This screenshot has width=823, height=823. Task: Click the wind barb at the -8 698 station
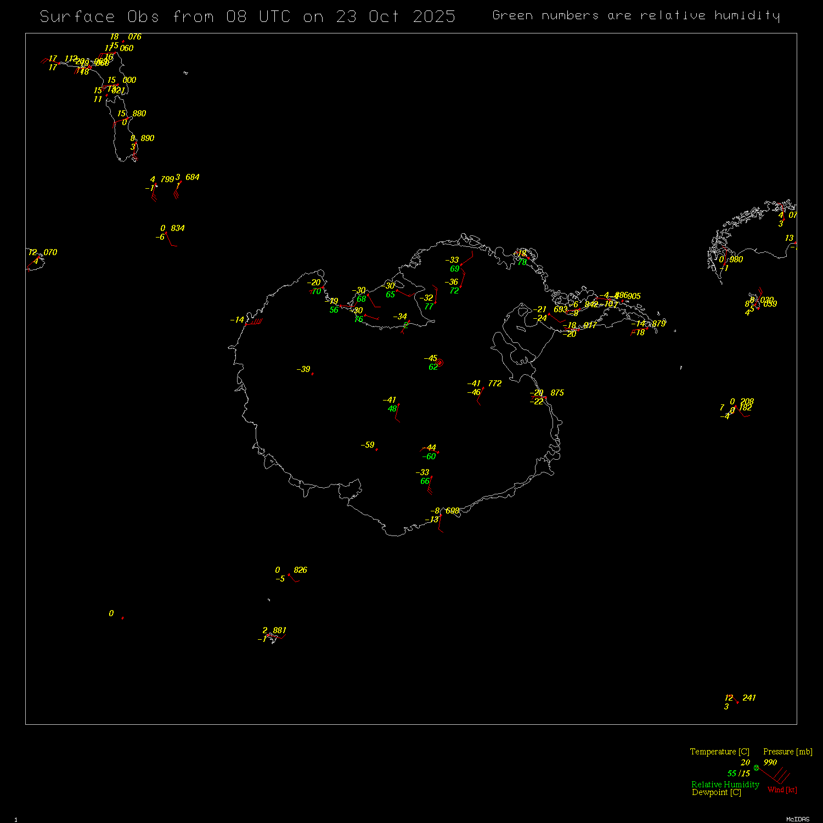tap(441, 524)
